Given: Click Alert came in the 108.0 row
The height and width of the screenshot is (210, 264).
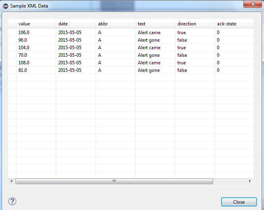Looking at the screenshot, I should (149, 63).
